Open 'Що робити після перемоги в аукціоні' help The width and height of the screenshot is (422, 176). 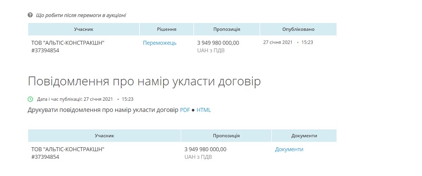pyautogui.click(x=81, y=15)
